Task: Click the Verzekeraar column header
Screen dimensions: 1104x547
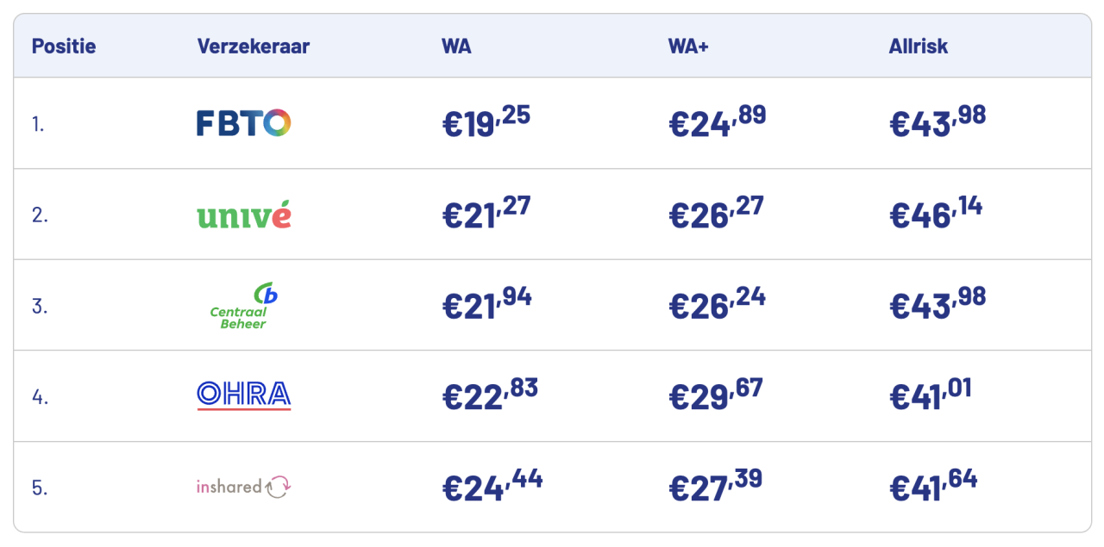Action: pyautogui.click(x=253, y=47)
